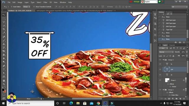Add layer mask button
This screenshot has height=106, width=189.
click(169, 99)
